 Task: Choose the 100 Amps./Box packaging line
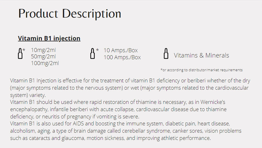pos(122,58)
